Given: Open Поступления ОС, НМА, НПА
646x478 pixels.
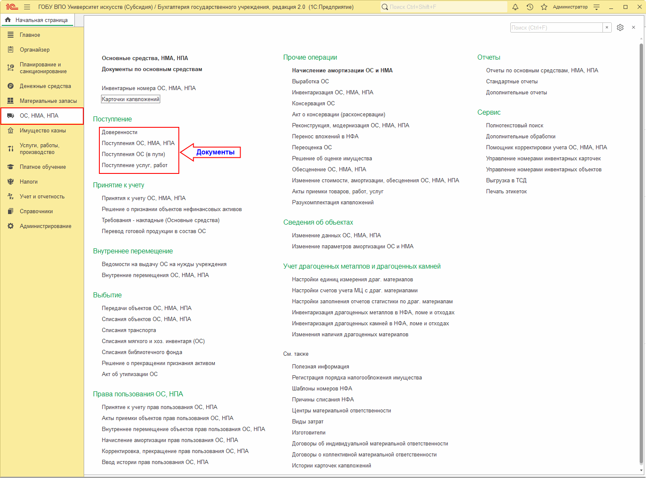Looking at the screenshot, I should (138, 143).
